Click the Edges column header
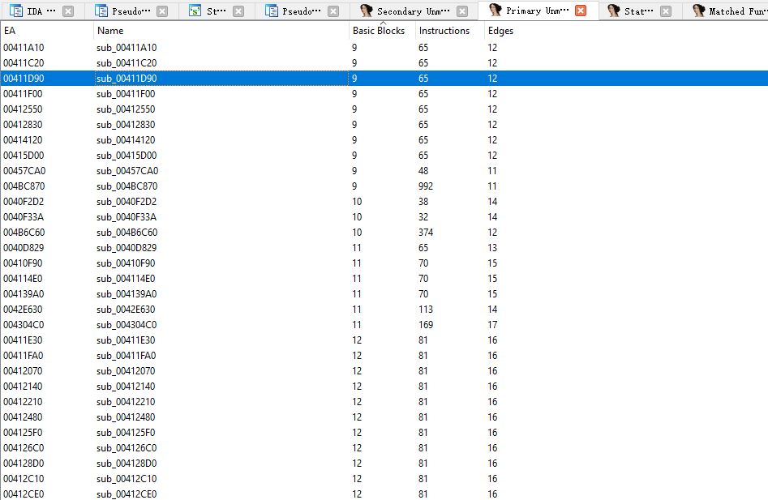 500,31
